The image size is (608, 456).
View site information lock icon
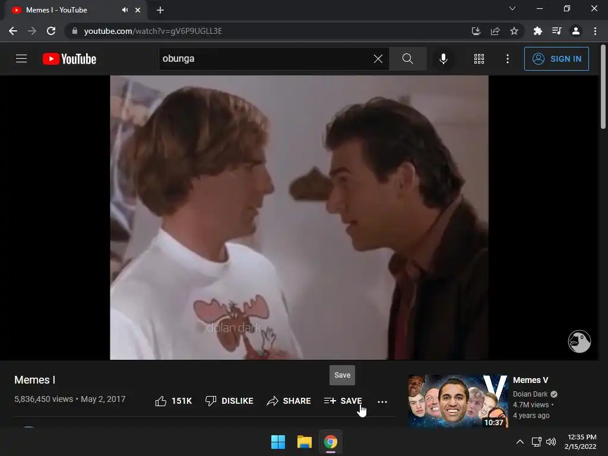point(75,31)
